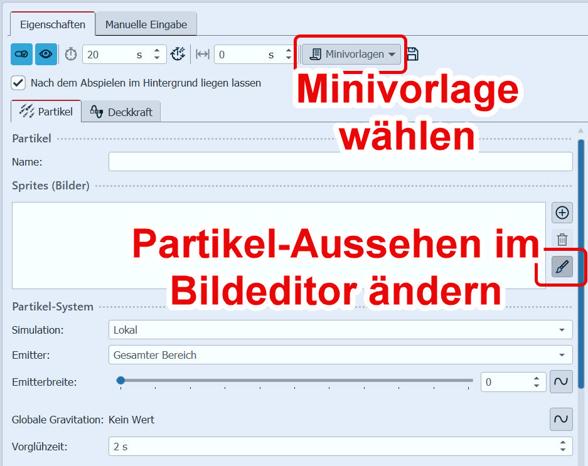Select the Deckkraft sub-tab
588x466 pixels.
click(x=121, y=112)
